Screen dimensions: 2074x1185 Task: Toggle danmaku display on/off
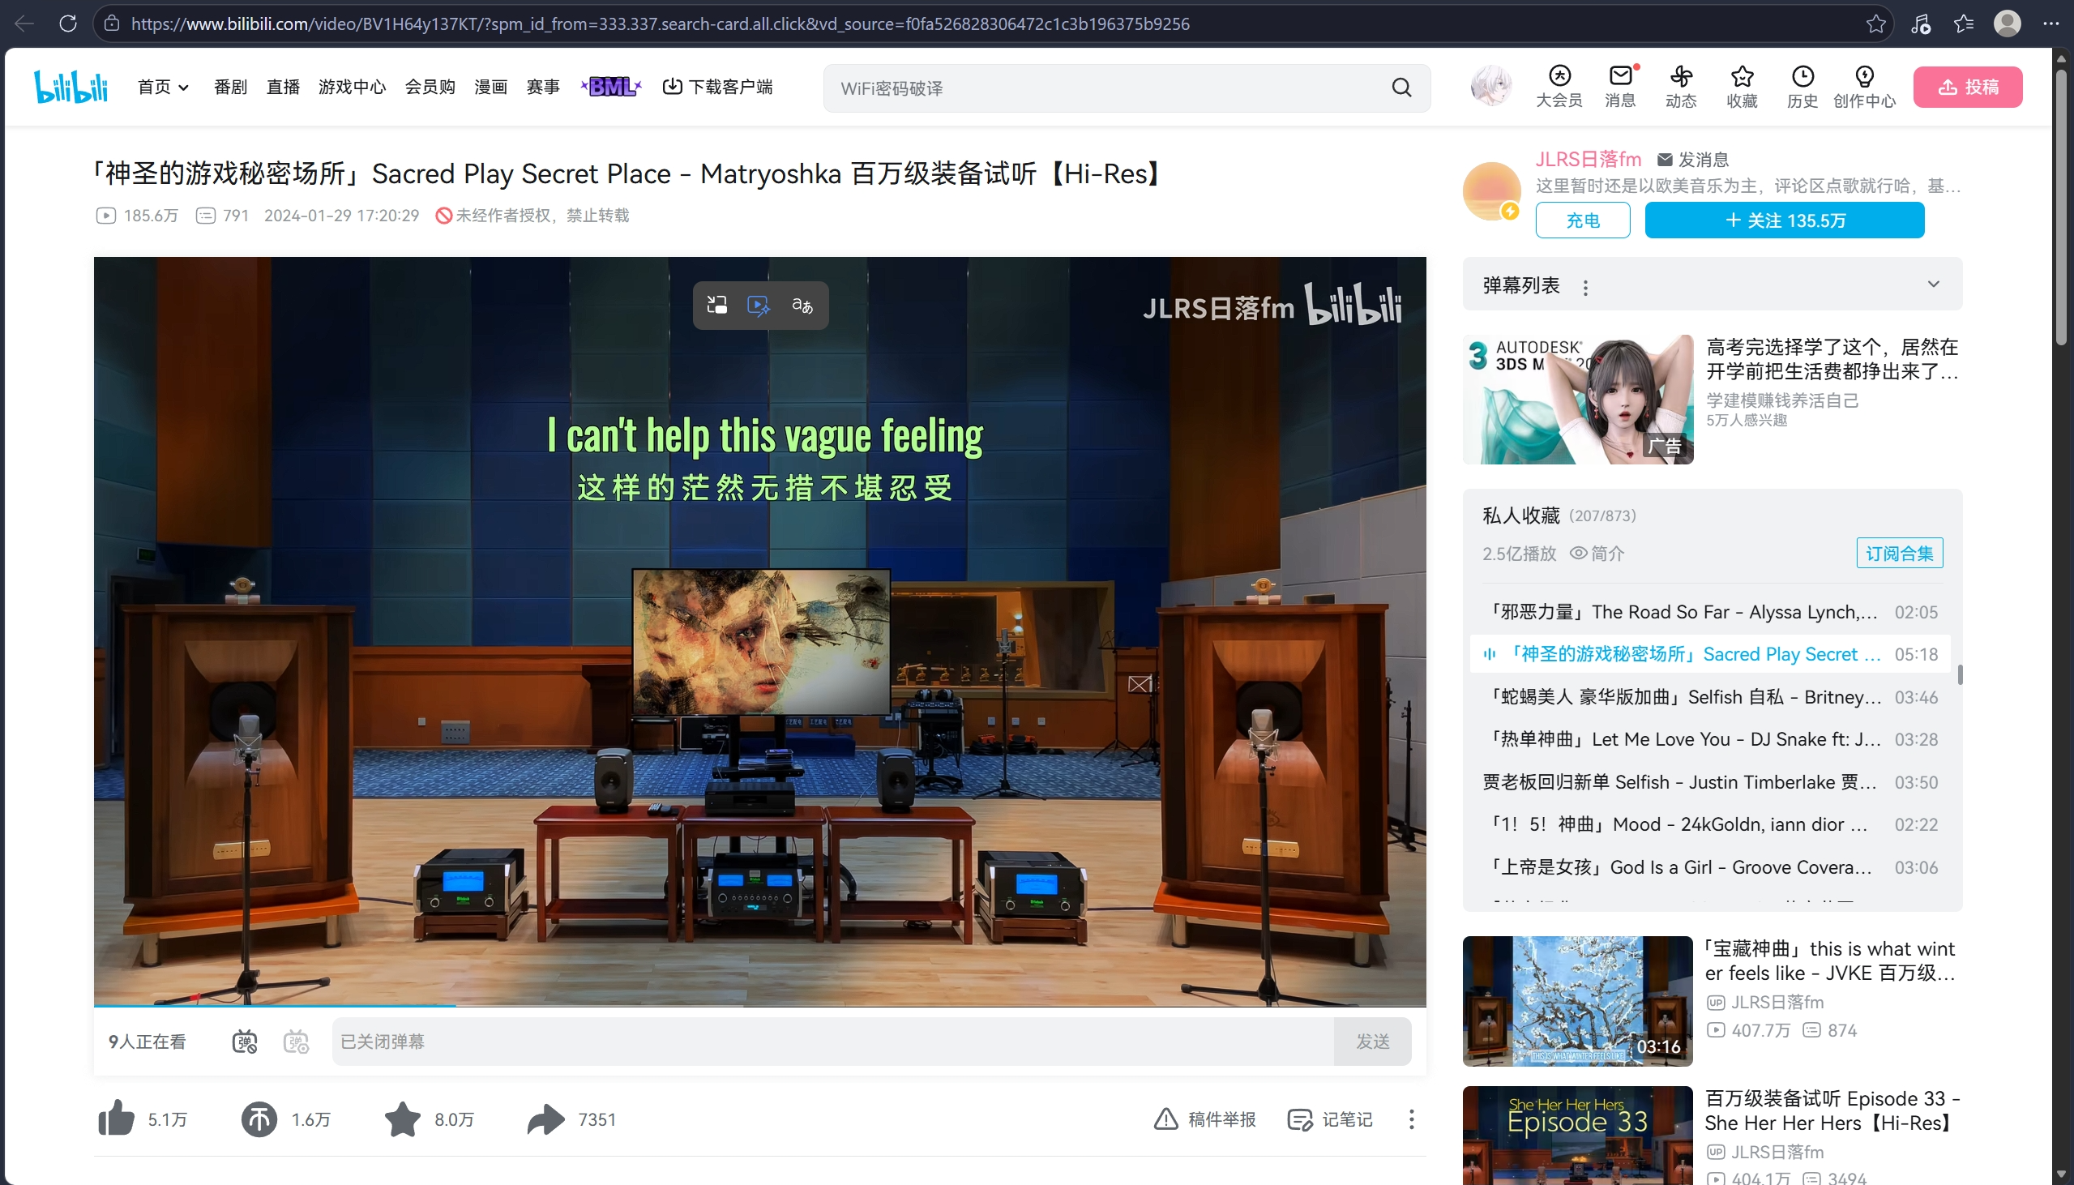click(x=244, y=1041)
